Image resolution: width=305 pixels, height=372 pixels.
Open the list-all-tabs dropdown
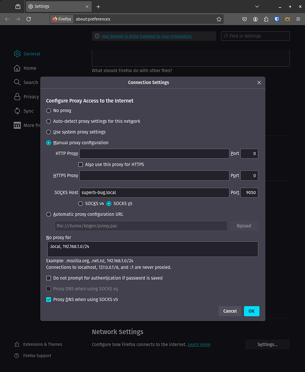(257, 6)
